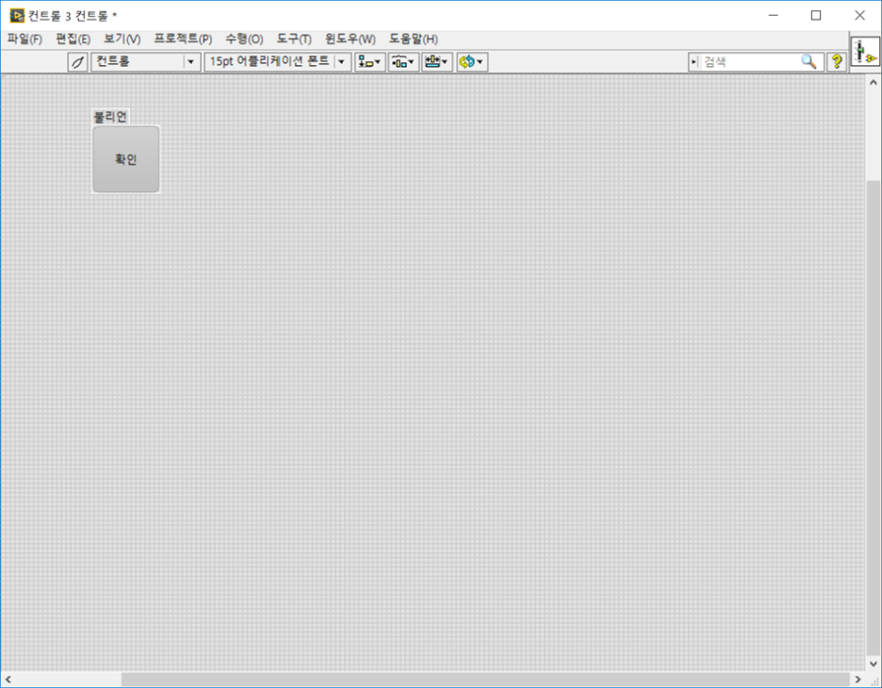
Task: Open the 15pt 어플리케이션 폰트 font dropdown
Action: point(278,62)
